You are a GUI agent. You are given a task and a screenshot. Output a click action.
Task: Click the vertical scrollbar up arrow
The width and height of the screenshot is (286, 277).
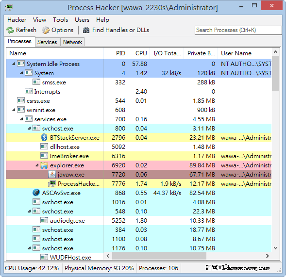275,52
